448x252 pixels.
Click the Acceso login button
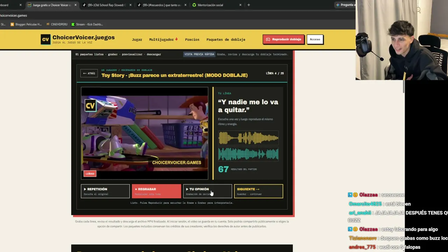click(315, 40)
